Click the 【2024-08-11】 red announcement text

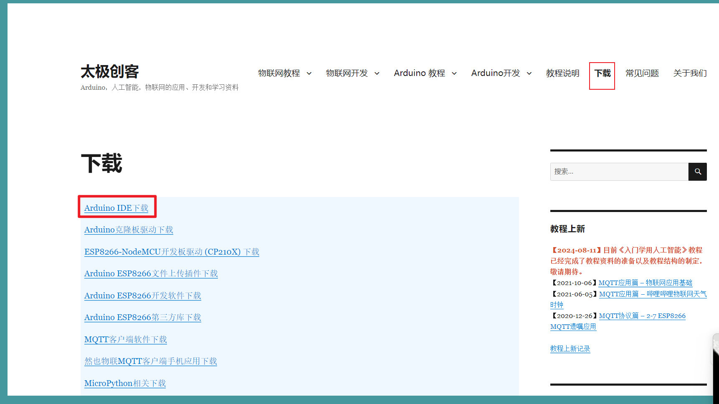[x=627, y=261]
